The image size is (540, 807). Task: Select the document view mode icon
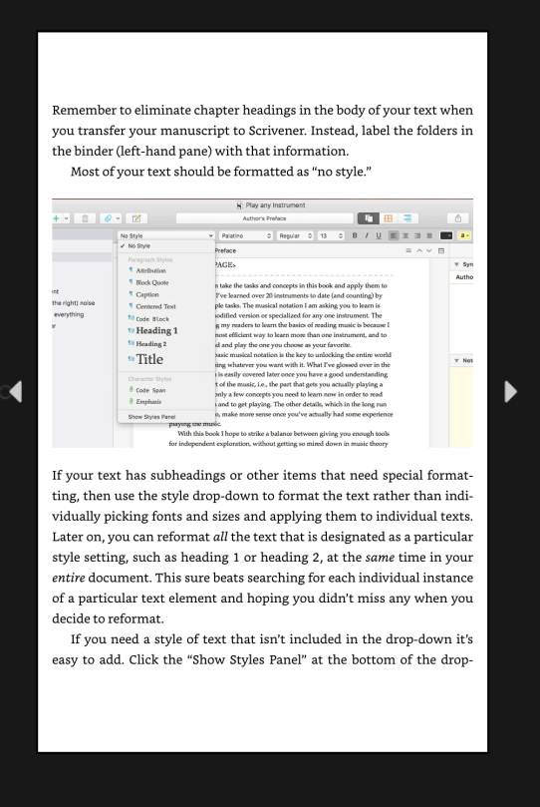click(x=369, y=218)
